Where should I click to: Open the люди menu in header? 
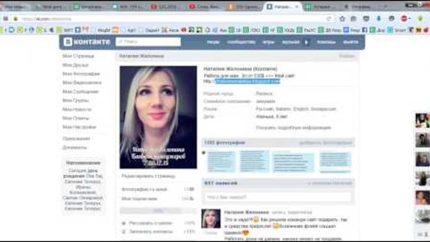(213, 42)
